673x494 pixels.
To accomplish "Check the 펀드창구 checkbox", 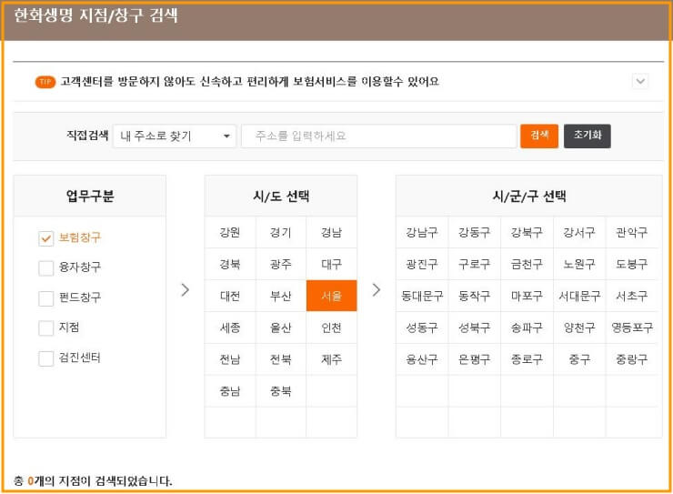I will coord(45,297).
